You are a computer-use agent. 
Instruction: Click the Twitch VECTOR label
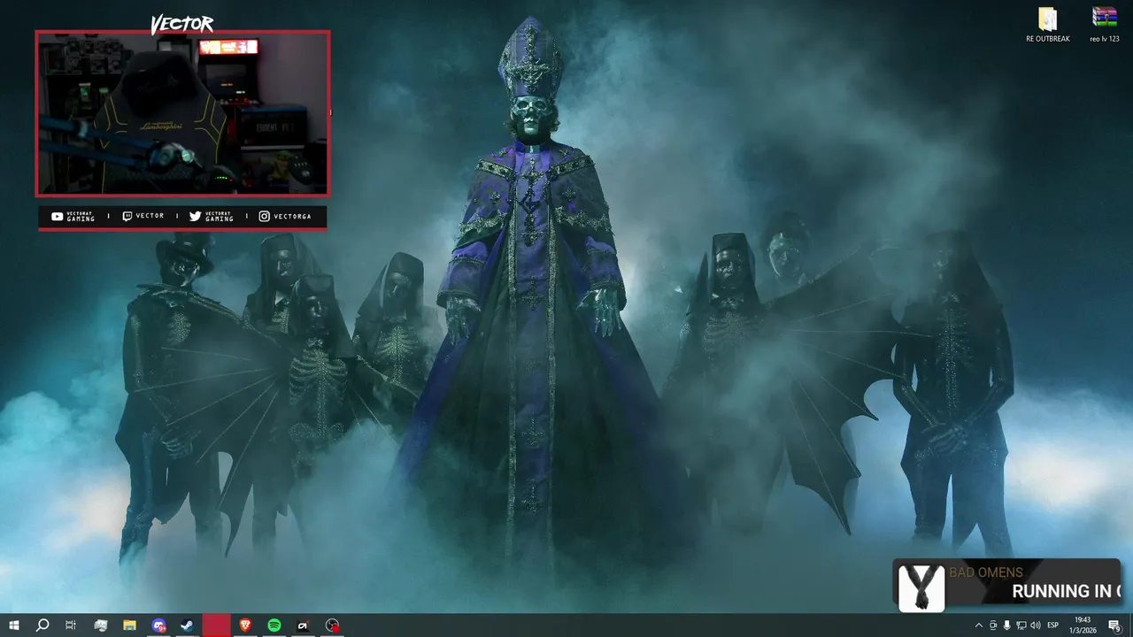(143, 216)
